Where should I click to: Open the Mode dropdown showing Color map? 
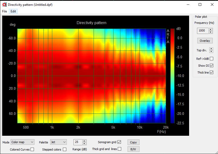click(x=22, y=142)
